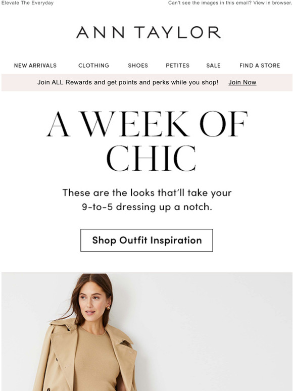Click the Join Now link

tap(242, 82)
